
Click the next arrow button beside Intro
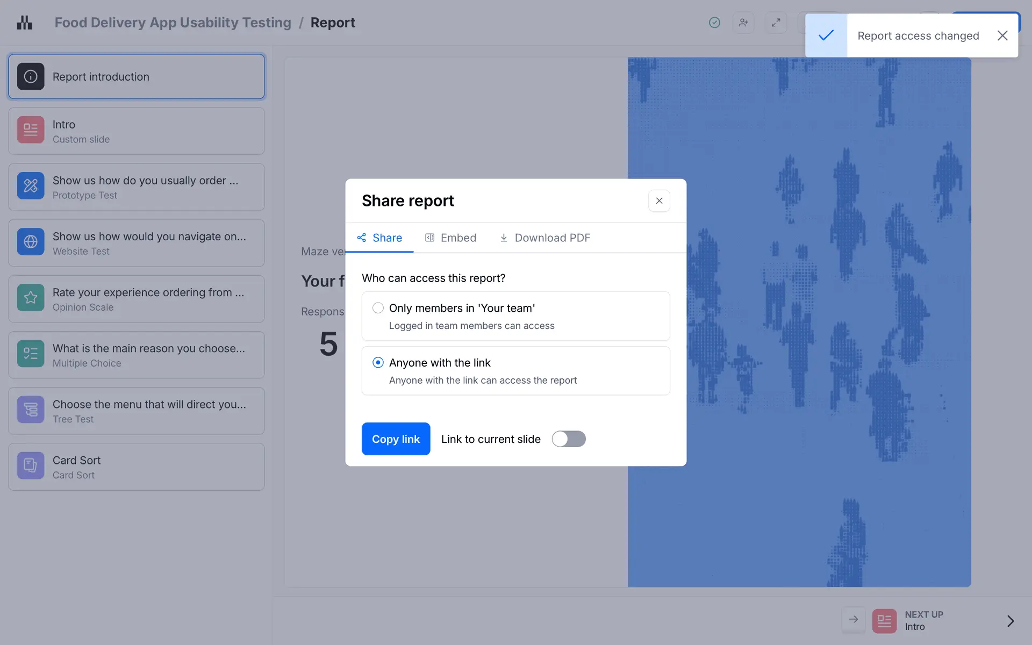[x=853, y=620]
